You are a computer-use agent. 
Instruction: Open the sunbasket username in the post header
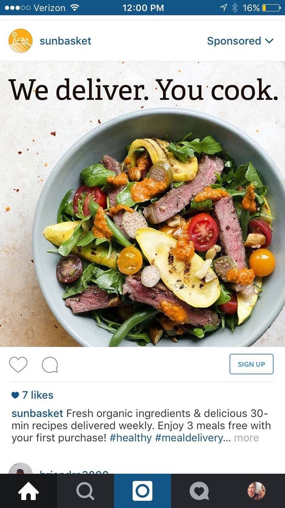(65, 41)
